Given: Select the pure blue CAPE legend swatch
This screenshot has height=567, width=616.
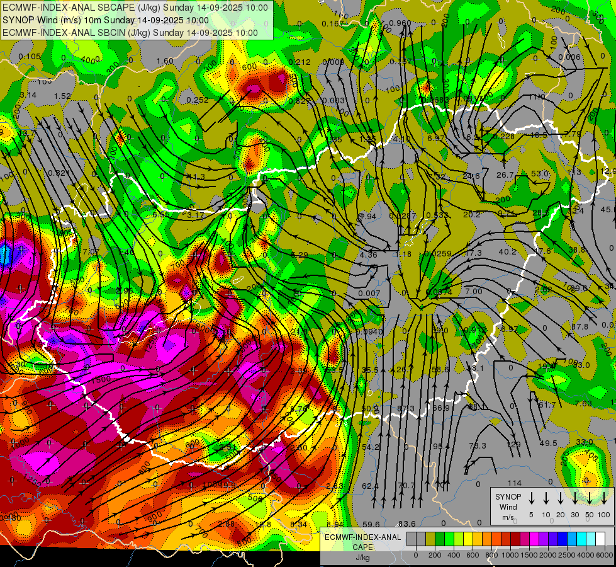Looking at the screenshot, I should click(x=562, y=539).
